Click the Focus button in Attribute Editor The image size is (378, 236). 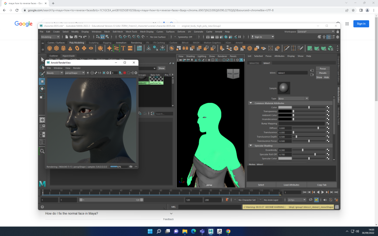(323, 69)
